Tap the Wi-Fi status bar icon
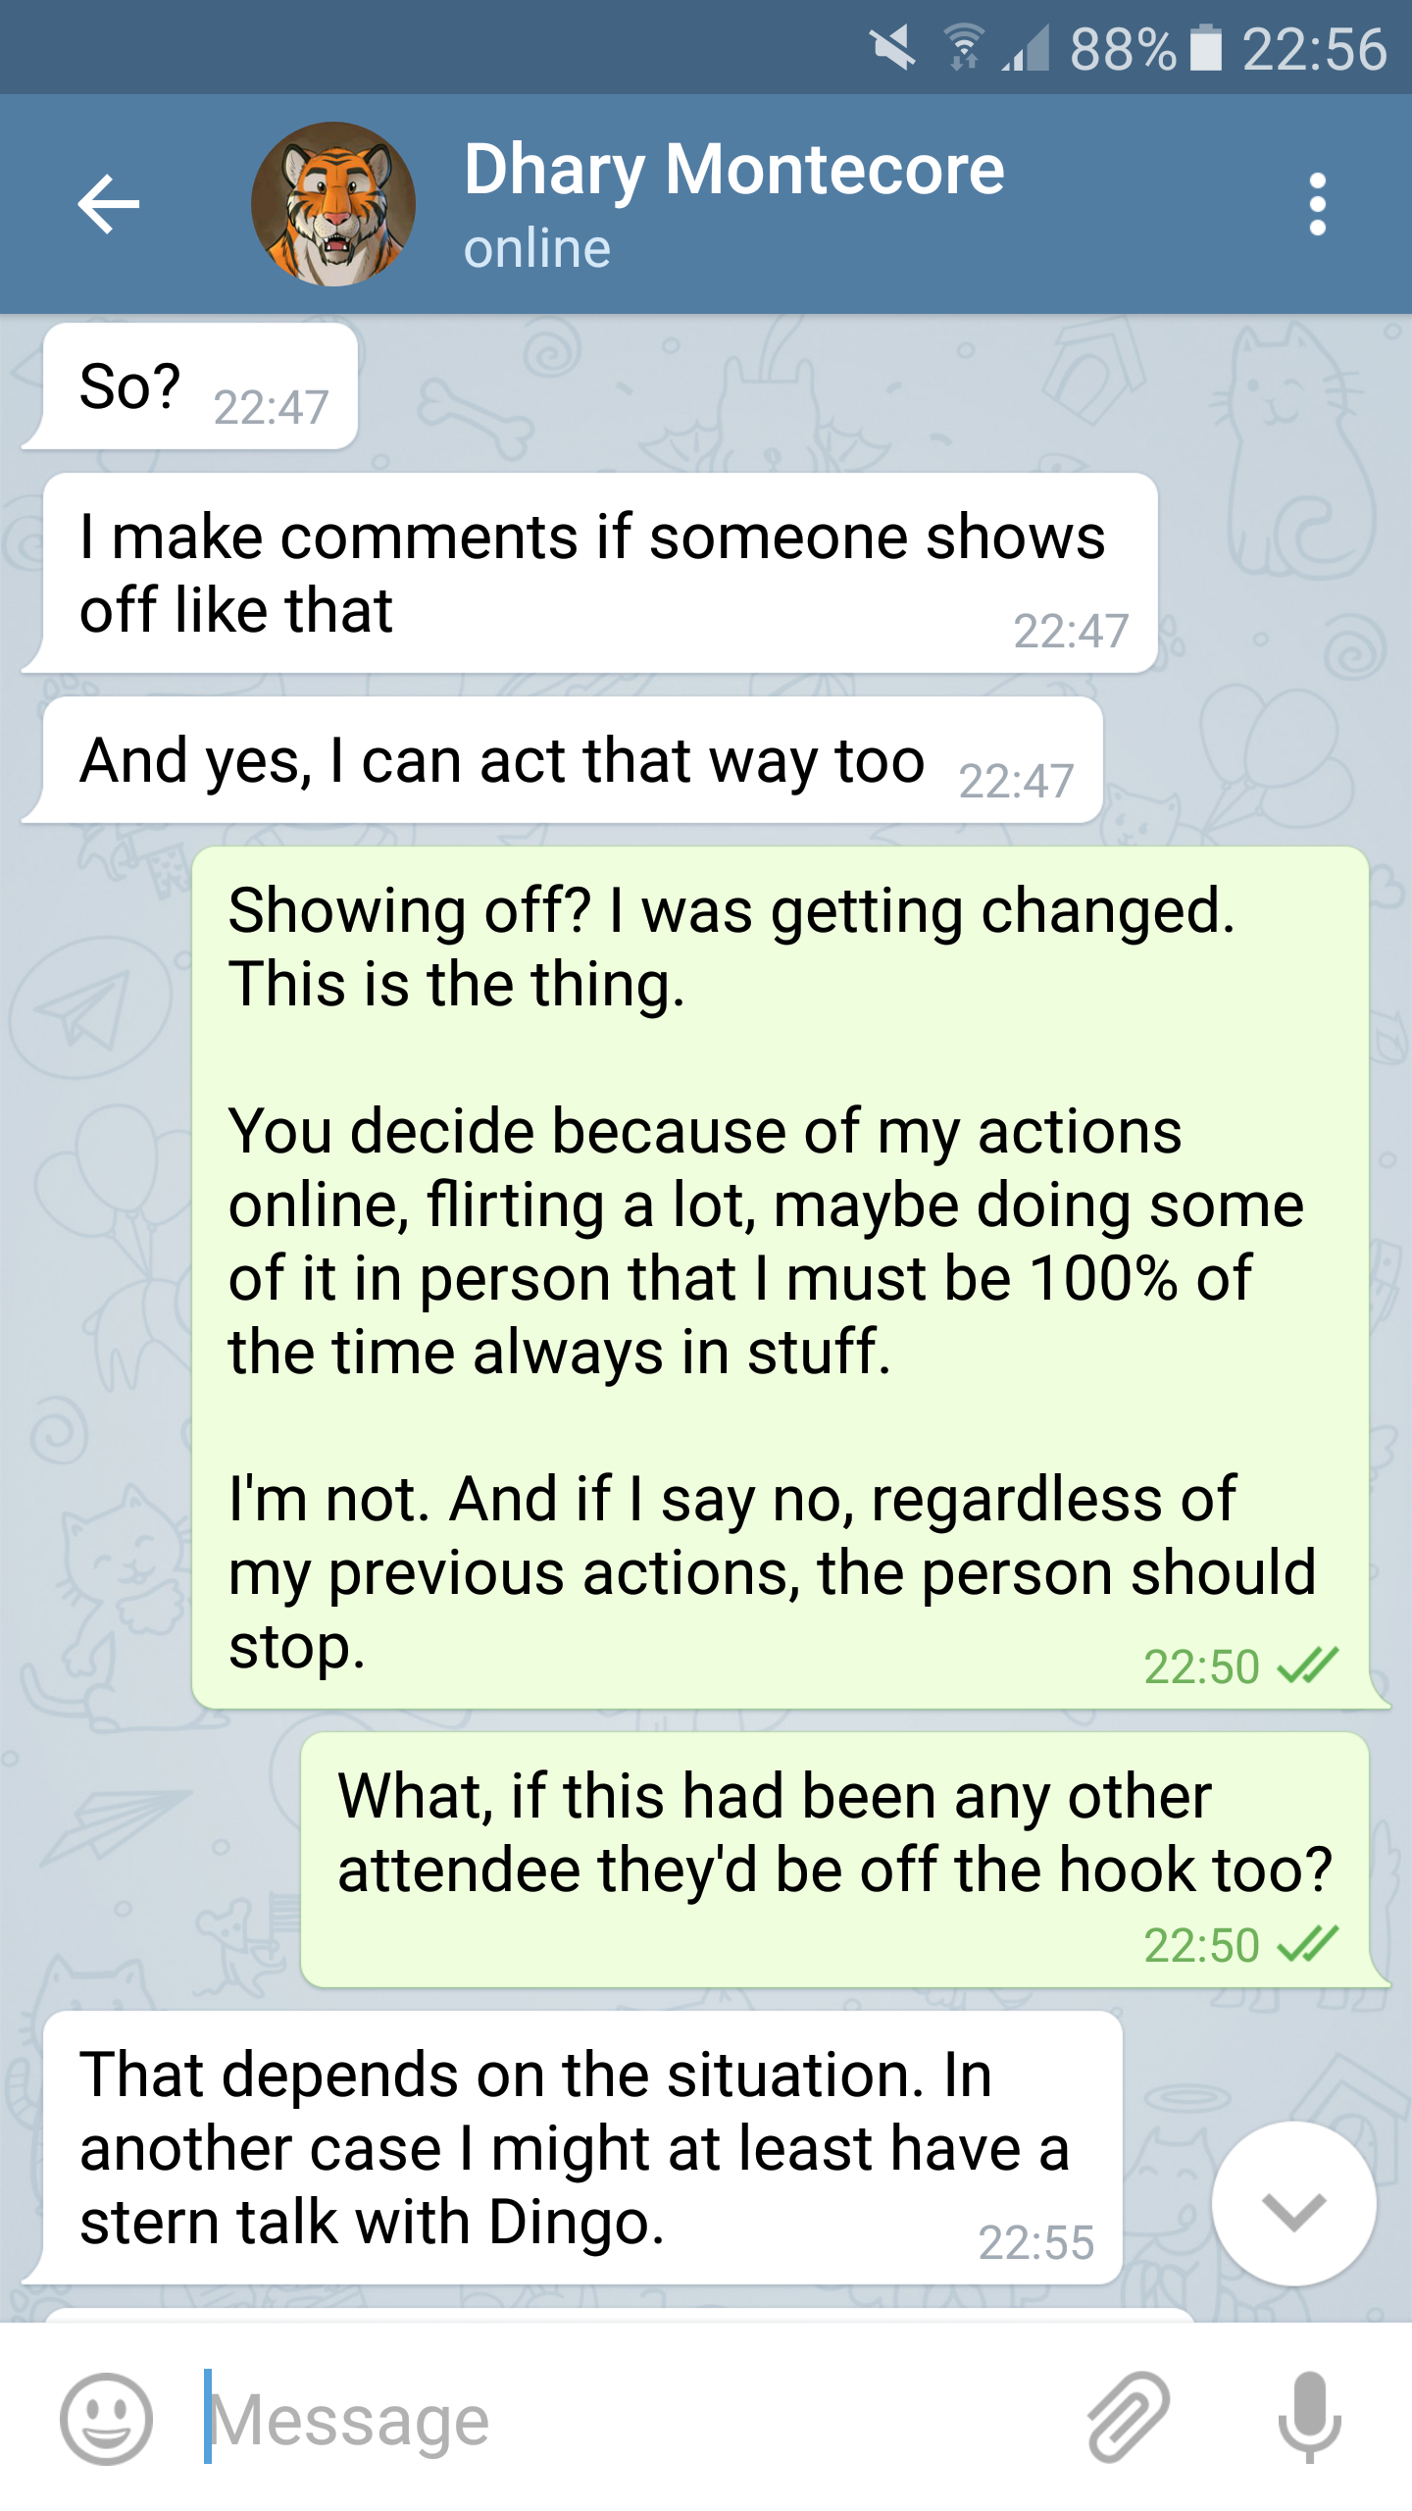This screenshot has height=2511, width=1412. click(965, 49)
